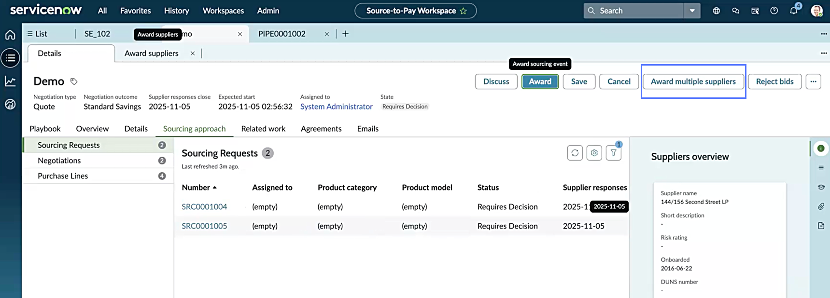This screenshot has width=830, height=298.
Task: Open the Related work tab
Action: point(263,129)
